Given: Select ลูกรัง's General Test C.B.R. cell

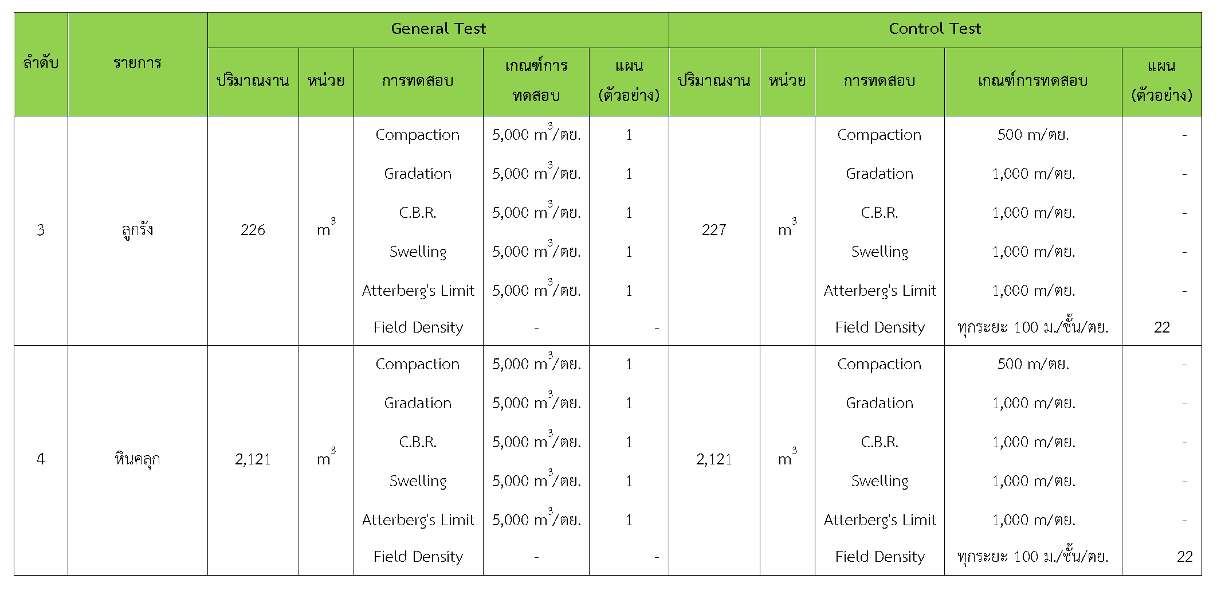Looking at the screenshot, I should pyautogui.click(x=418, y=213).
